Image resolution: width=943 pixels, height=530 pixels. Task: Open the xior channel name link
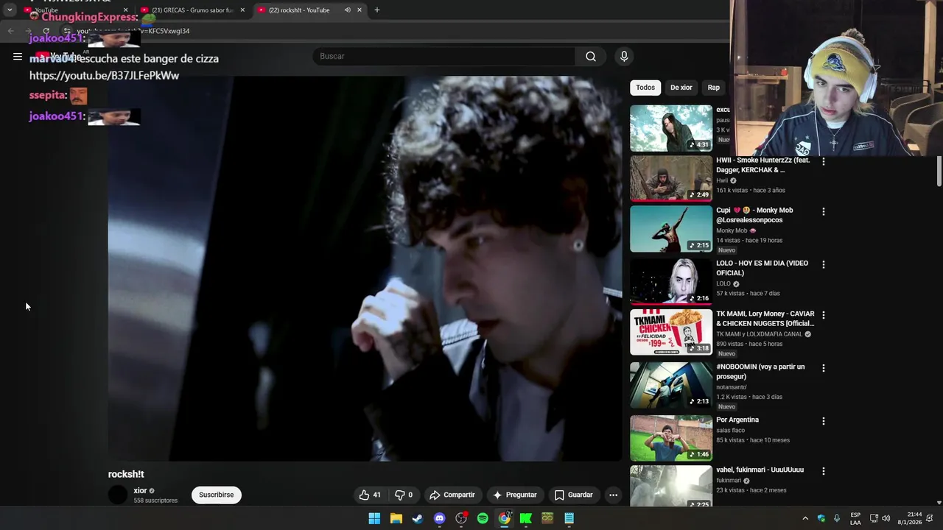coord(140,490)
